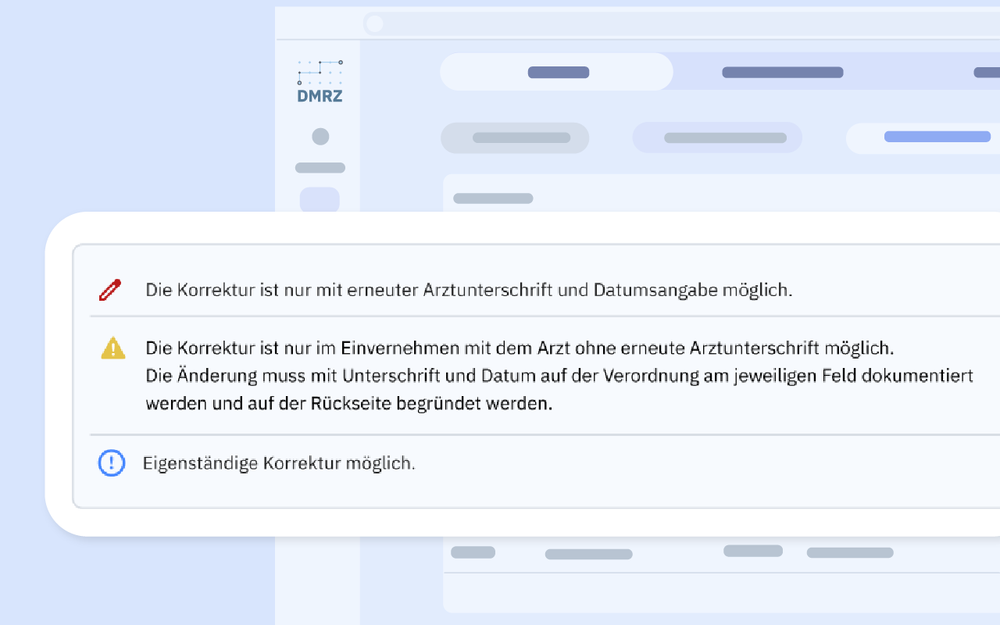Screen dimensions: 1000x625
Task: Open the highlighted square sidebar item
Action: pos(320,199)
